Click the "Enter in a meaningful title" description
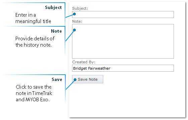The width and height of the screenshot is (188, 120). pyautogui.click(x=33, y=18)
